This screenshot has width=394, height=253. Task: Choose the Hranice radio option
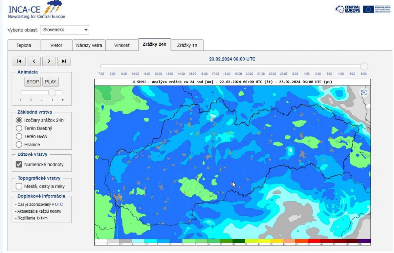(19, 144)
